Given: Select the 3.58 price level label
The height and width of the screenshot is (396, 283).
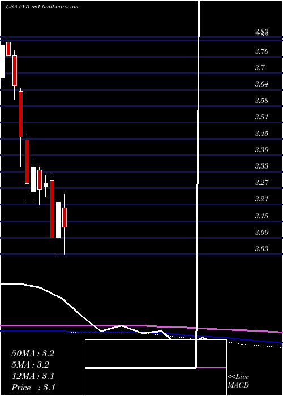Looking at the screenshot, I should point(261,101).
